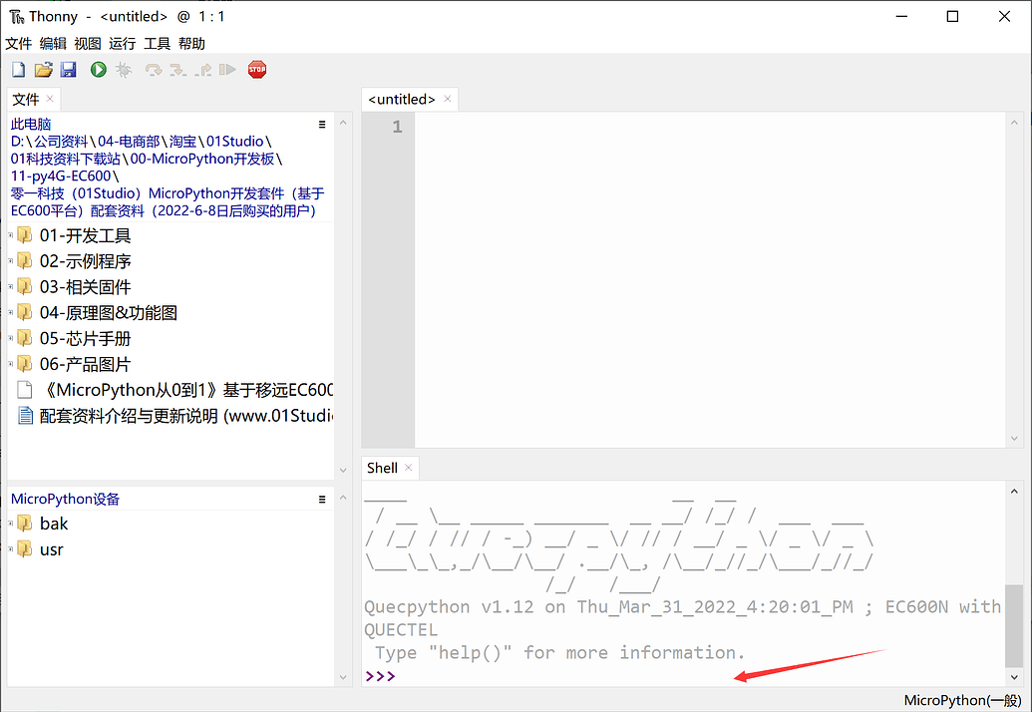Click shell scrollbar down arrow
This screenshot has height=712, width=1032.
(1014, 677)
